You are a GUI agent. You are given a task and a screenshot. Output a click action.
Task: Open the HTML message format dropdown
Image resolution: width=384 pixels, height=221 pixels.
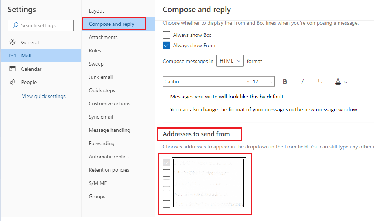(x=230, y=61)
